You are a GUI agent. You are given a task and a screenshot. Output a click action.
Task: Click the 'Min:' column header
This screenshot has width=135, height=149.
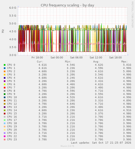tap(68, 62)
